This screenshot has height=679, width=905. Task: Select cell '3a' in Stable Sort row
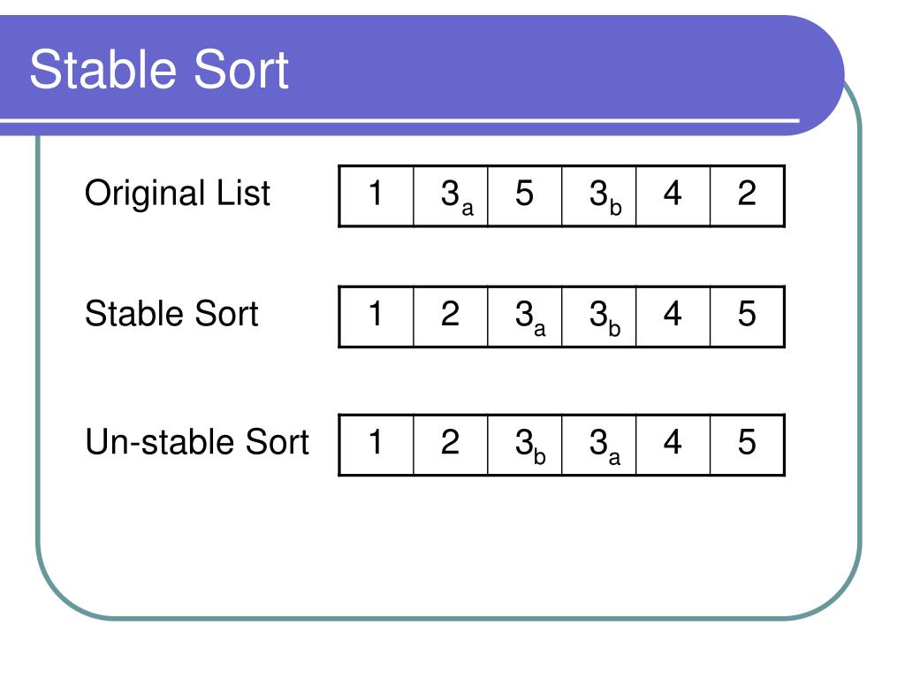click(525, 317)
